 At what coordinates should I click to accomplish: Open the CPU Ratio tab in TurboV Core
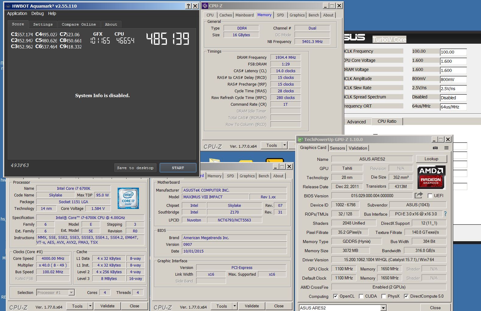[387, 121]
